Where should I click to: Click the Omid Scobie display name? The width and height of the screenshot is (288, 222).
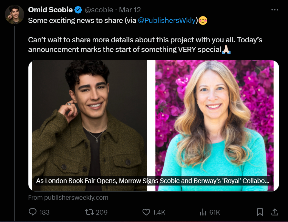[x=50, y=10]
